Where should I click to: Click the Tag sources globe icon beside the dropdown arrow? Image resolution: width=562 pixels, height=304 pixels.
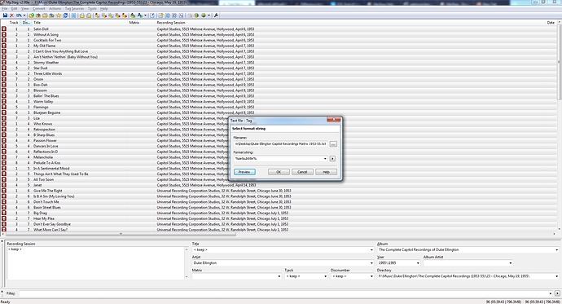click(x=204, y=15)
